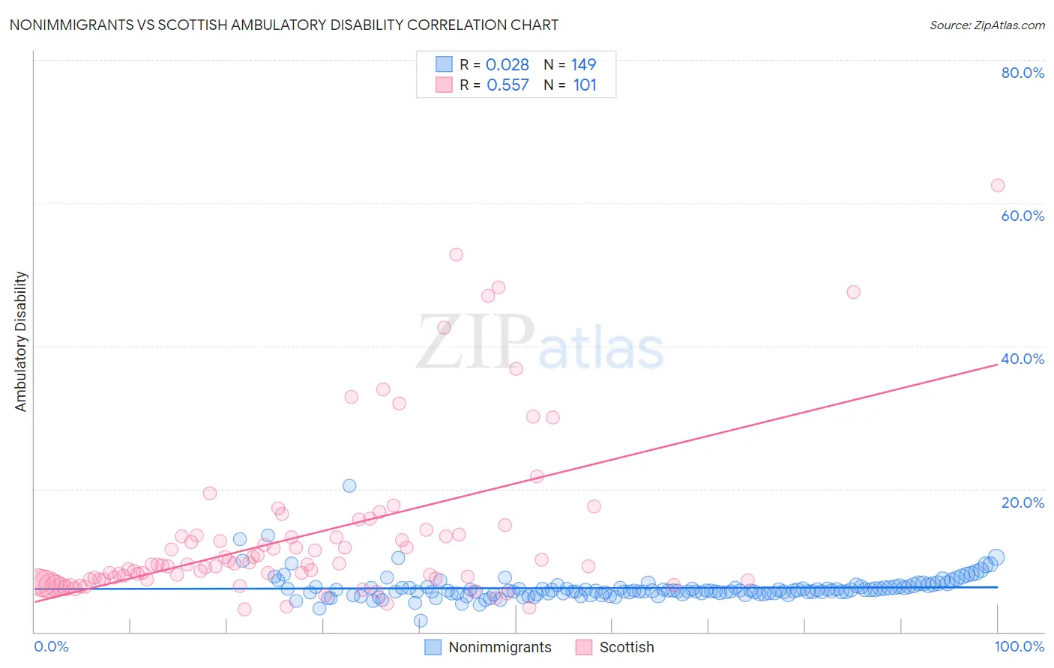Select the Nonimmigrants legend label
Viewport: 1054px width, 668px height.
coord(500,647)
